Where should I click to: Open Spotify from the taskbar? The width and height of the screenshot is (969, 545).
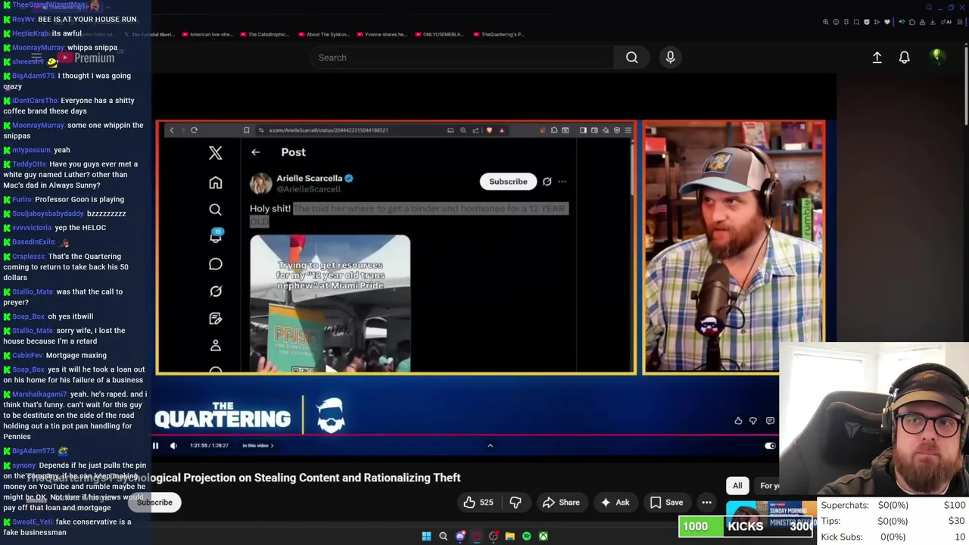click(x=526, y=536)
